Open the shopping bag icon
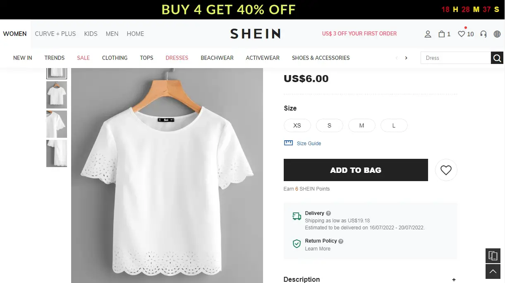Image resolution: width=505 pixels, height=283 pixels. [442, 34]
